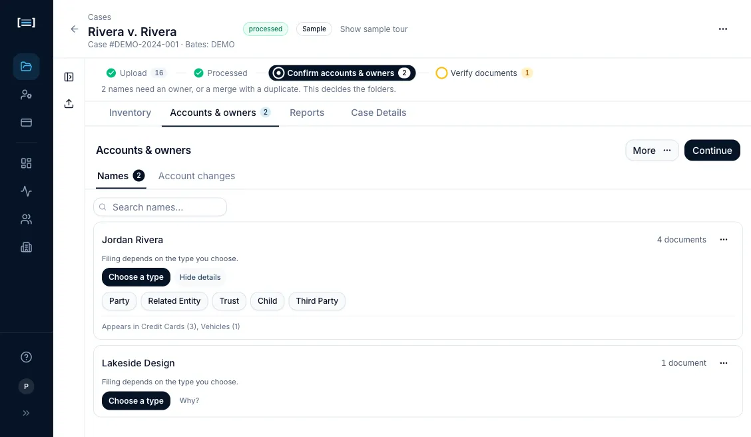
Task: Click the 4 documents count
Action: (682, 240)
